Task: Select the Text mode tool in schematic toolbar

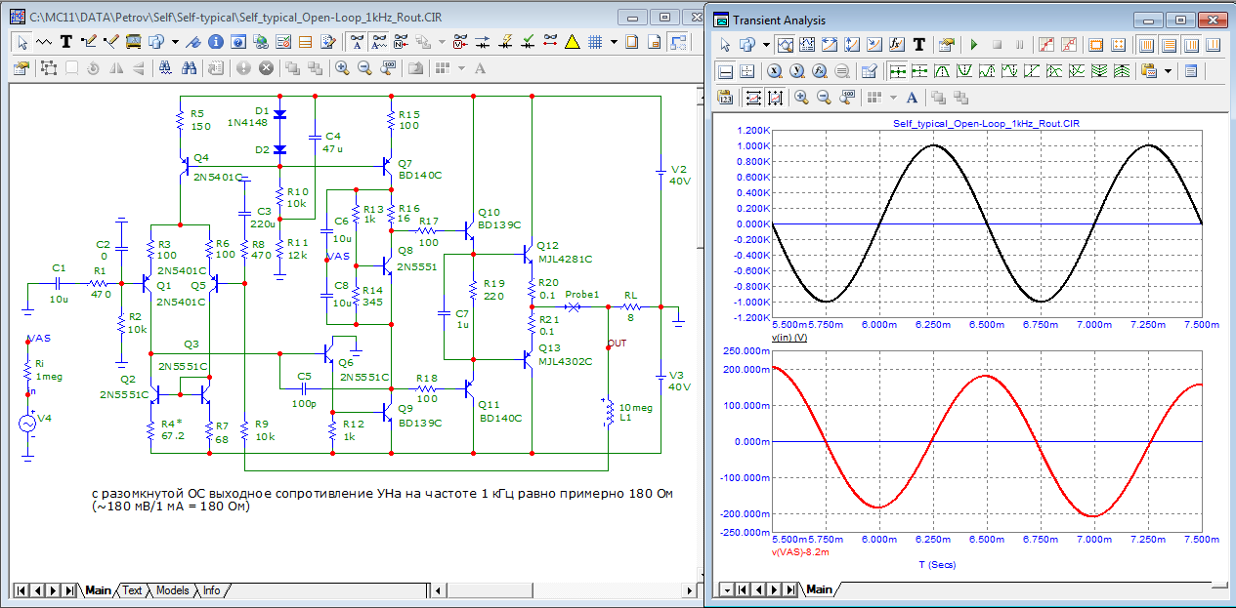Action: click(x=66, y=42)
